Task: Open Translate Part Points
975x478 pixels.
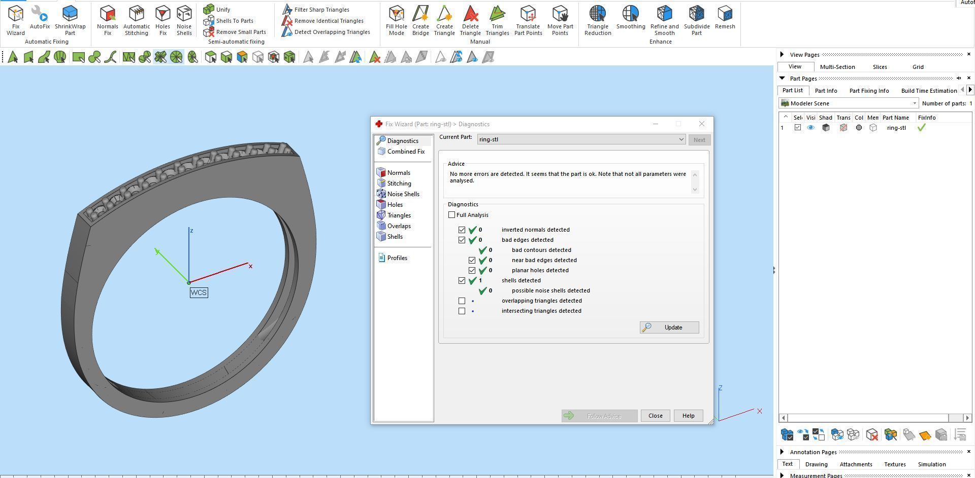Action: pyautogui.click(x=528, y=20)
